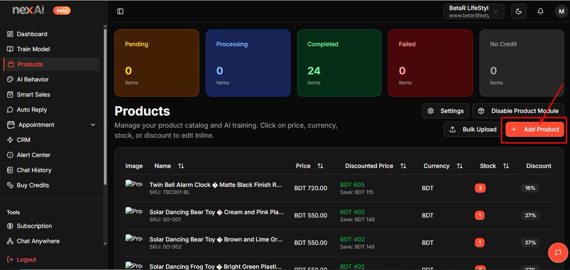Click the Auto Reply bubble icon
Image resolution: width=570 pixels, height=270 pixels.
10,110
